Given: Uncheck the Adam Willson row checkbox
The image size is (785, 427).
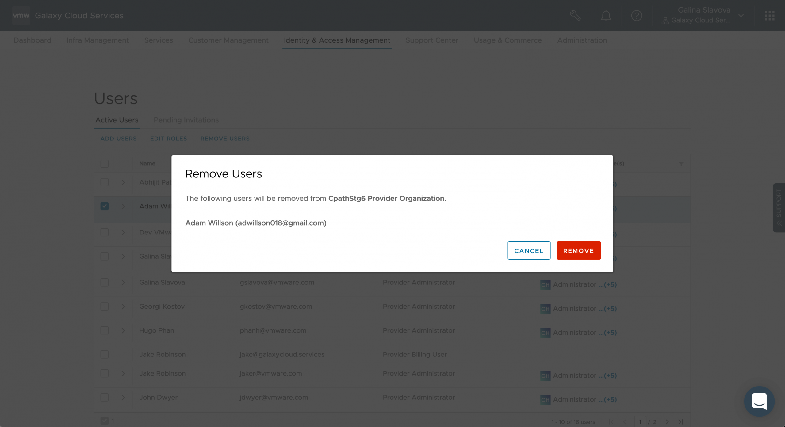Looking at the screenshot, I should tap(105, 206).
